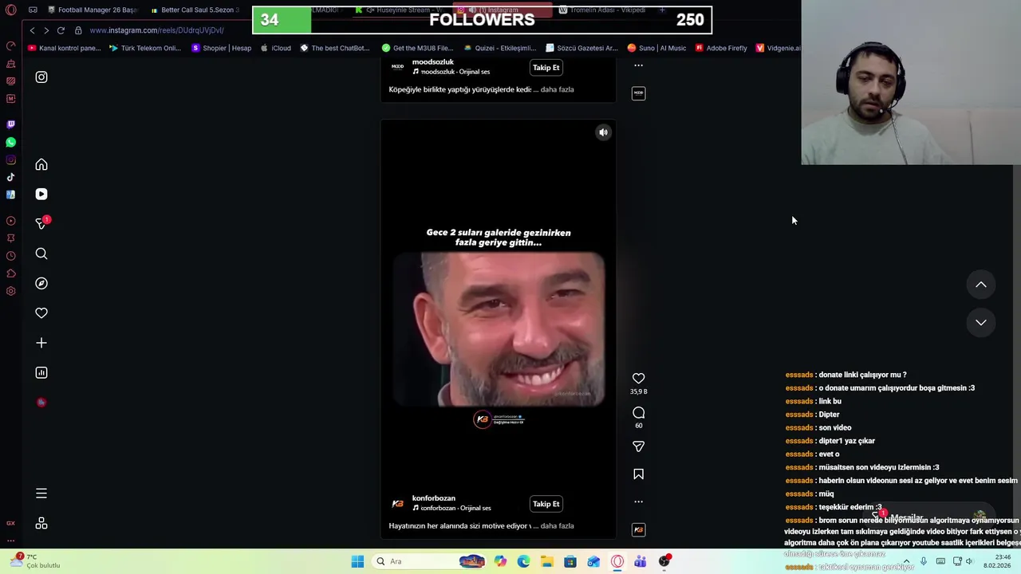Viewport: 1021px width, 574px height.
Task: Open Sözcü Gazetesi bookmark
Action: click(x=581, y=48)
